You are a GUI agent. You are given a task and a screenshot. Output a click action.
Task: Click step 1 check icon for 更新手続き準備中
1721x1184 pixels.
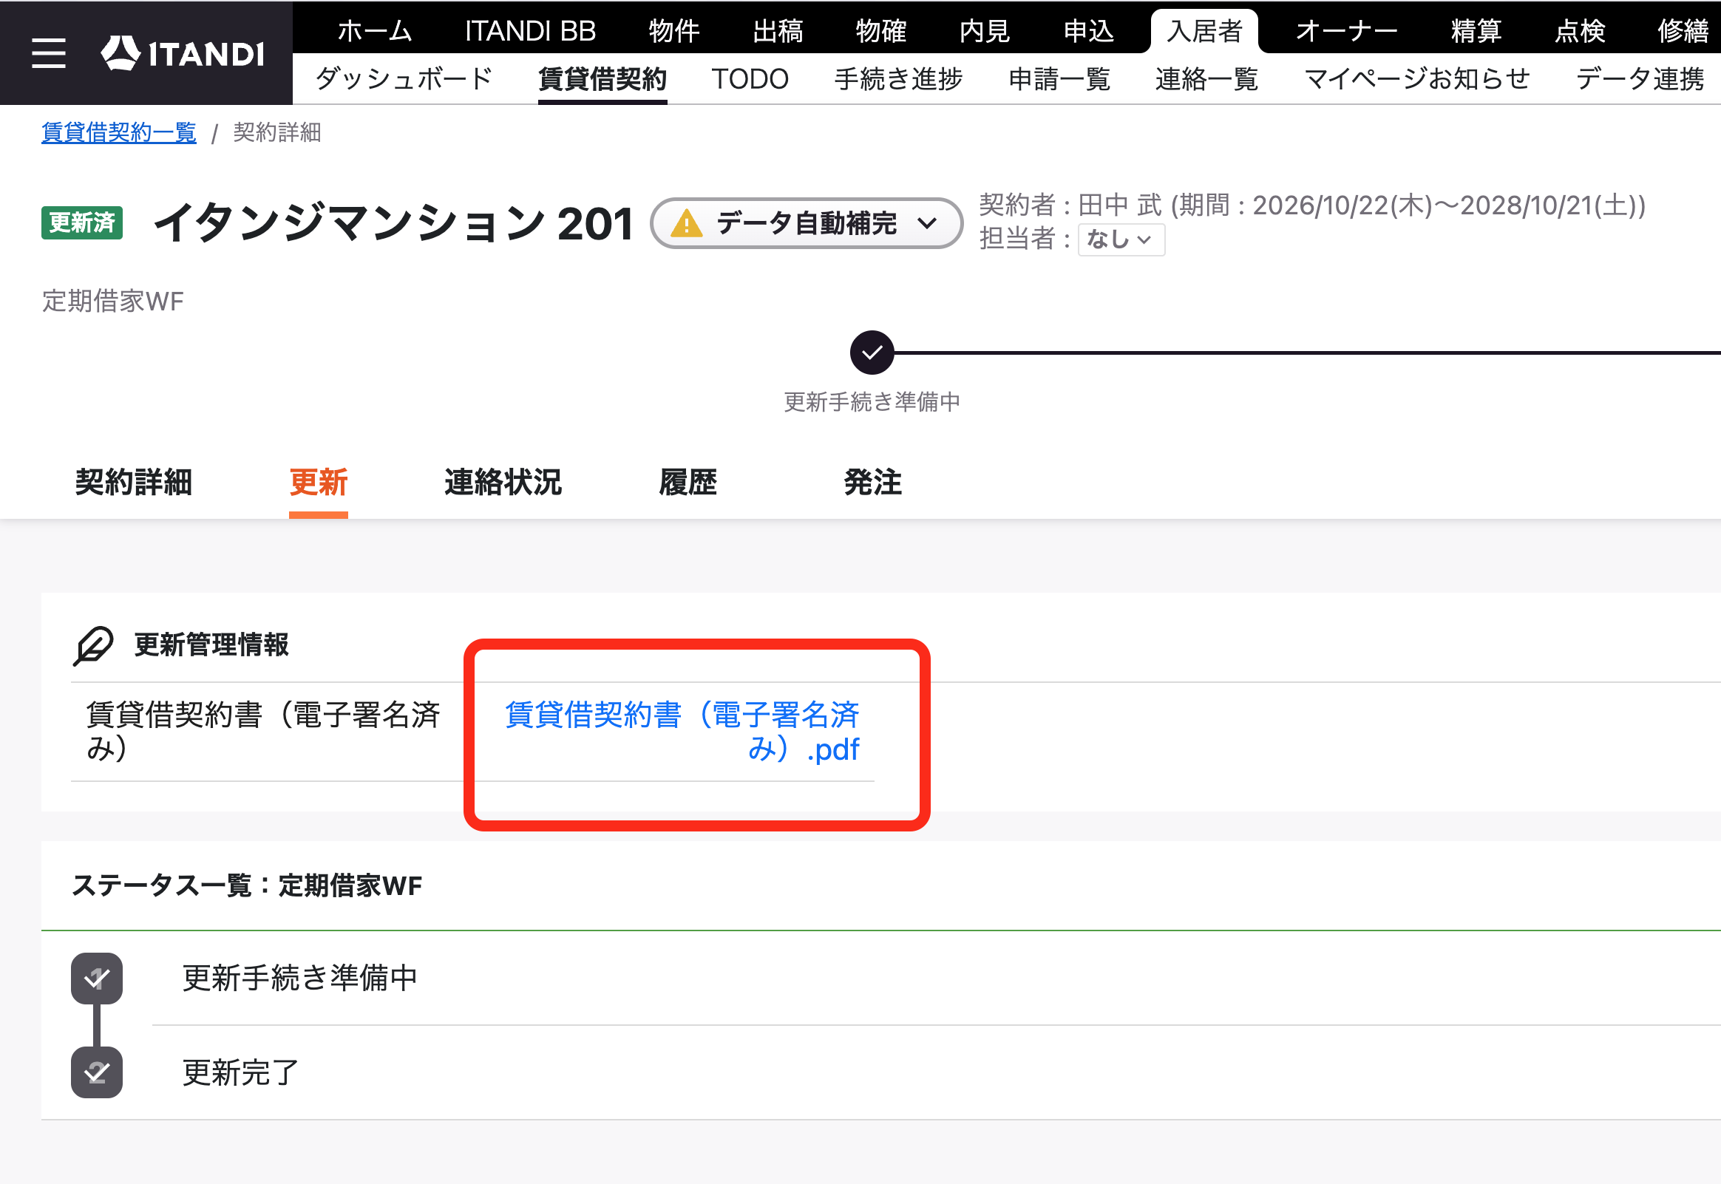[x=97, y=978]
